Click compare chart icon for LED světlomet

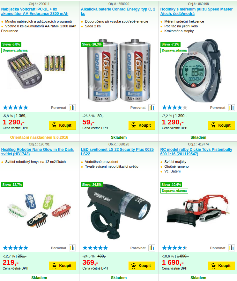[x=152, y=248]
